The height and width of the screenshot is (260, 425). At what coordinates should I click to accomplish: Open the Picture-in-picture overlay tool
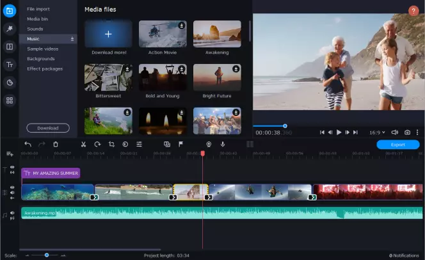pos(167,144)
